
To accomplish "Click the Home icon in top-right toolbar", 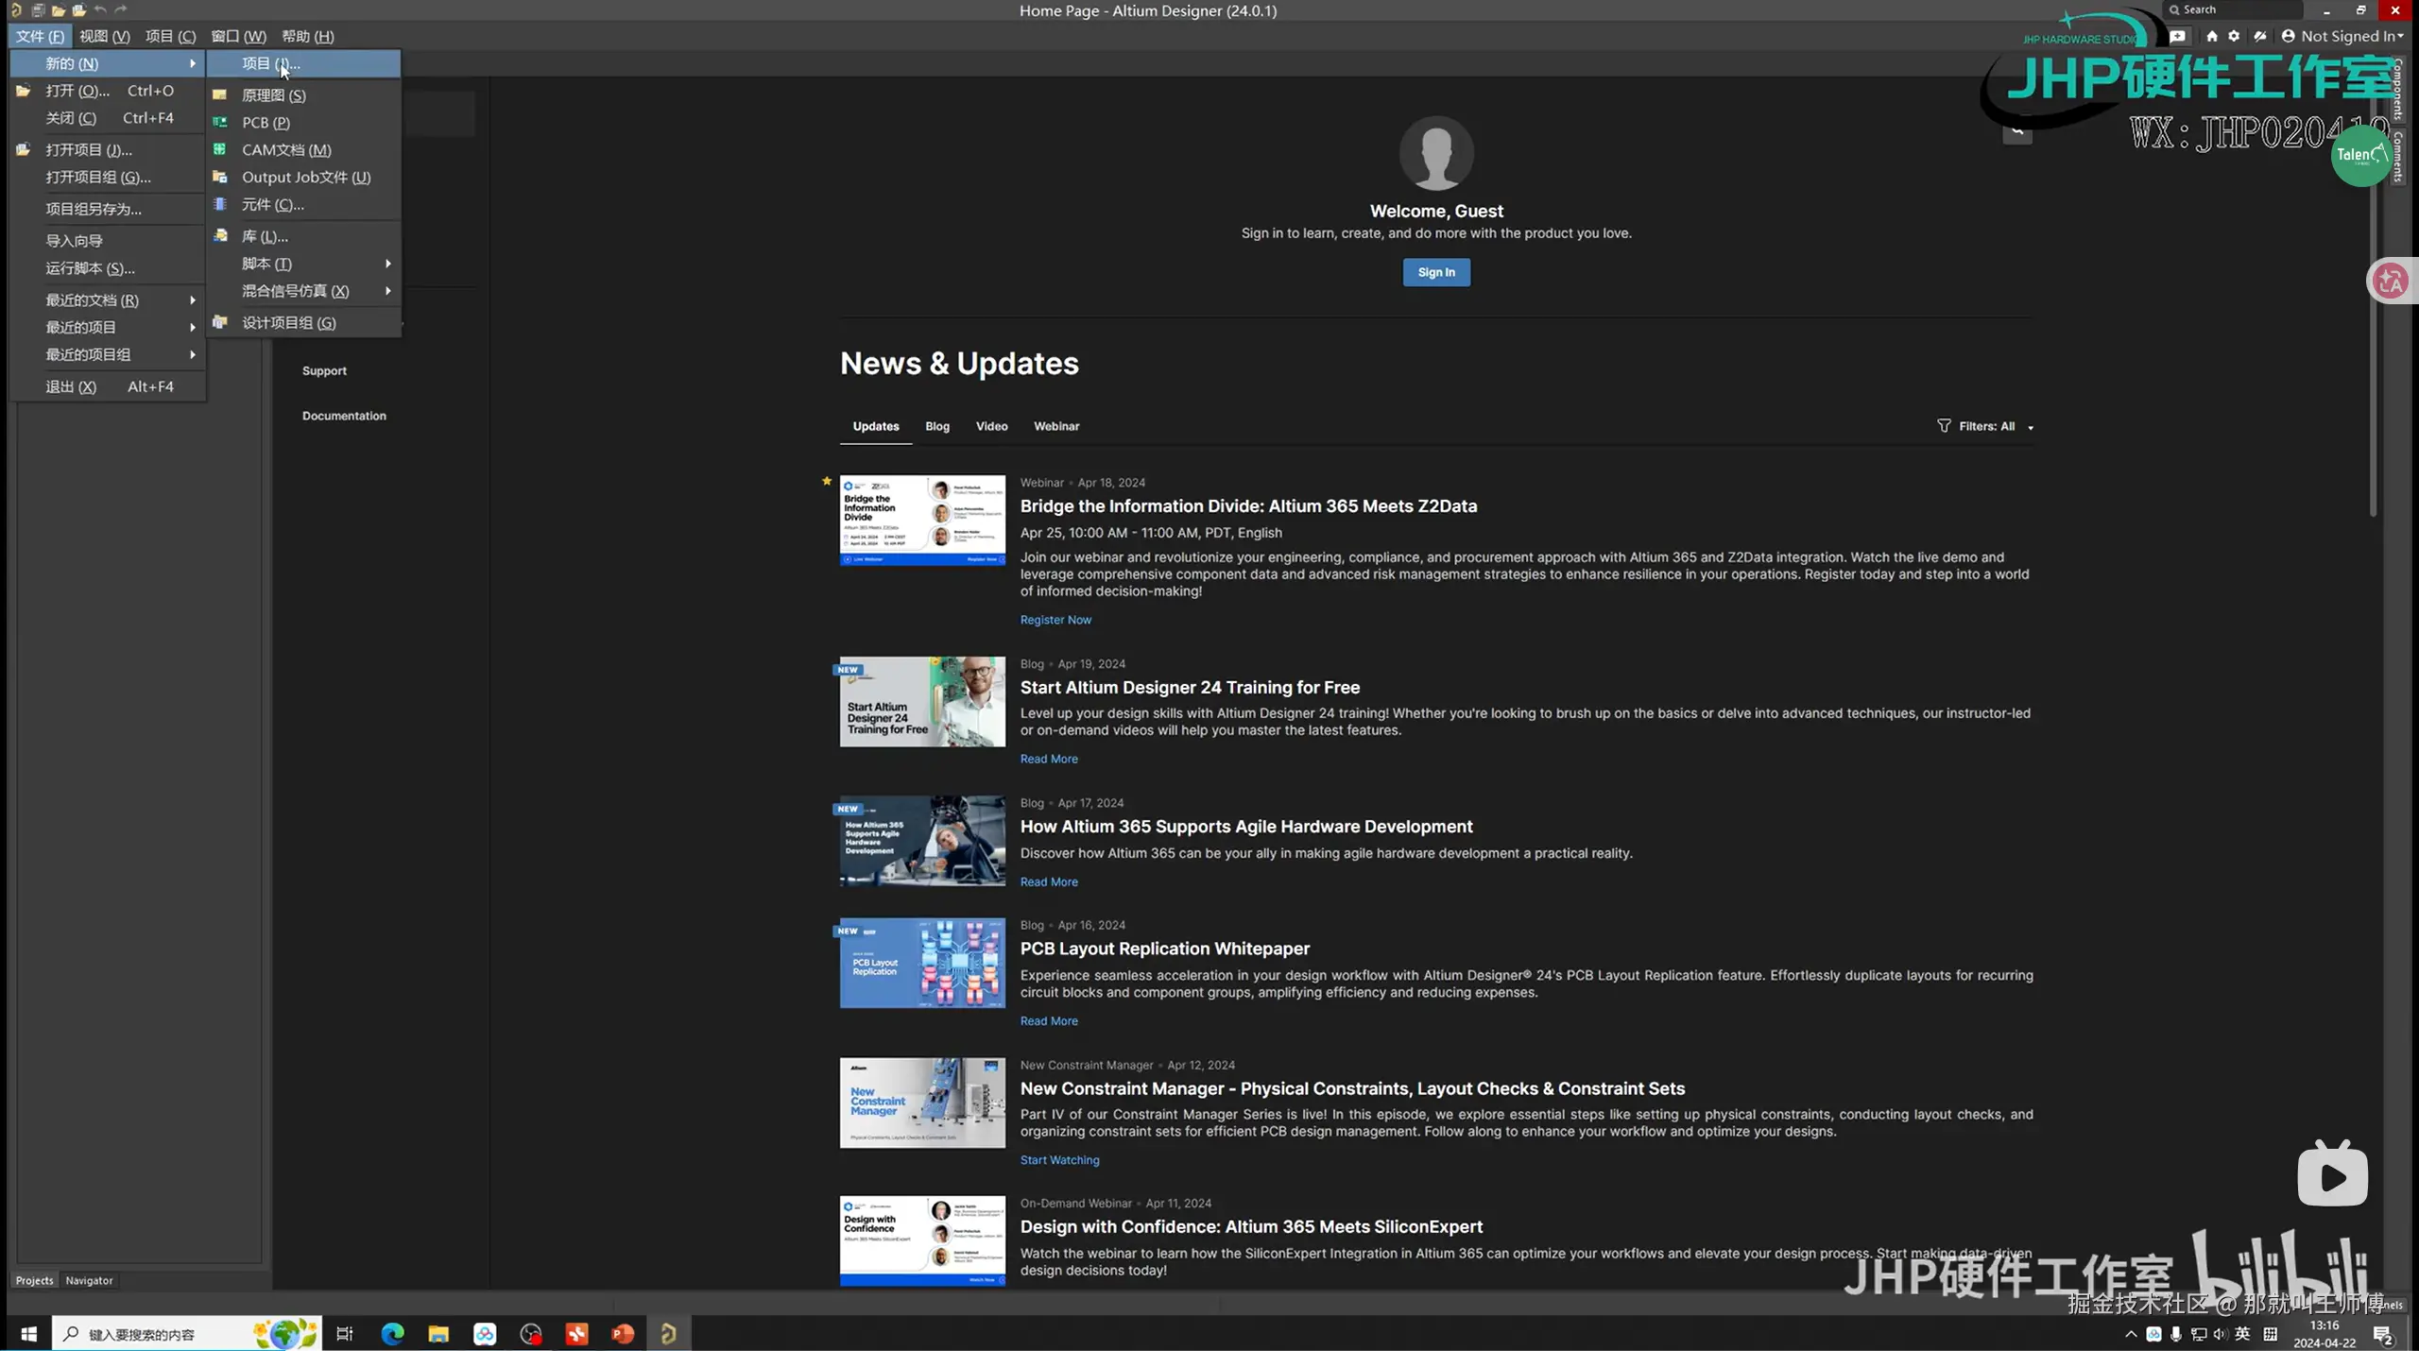I will coord(2211,36).
